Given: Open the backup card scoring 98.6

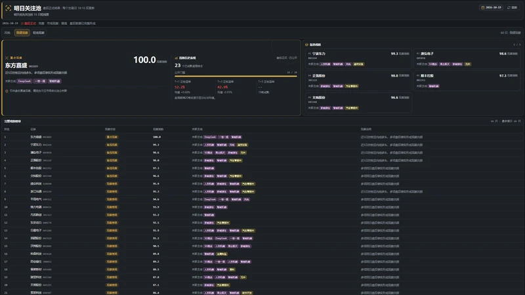Looking at the screenshot, I should click(x=467, y=59).
